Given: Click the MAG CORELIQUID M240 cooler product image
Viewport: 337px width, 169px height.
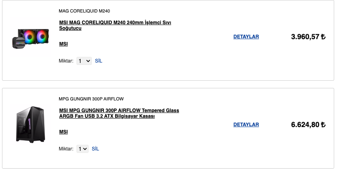Looking at the screenshot, I should 30,37.
